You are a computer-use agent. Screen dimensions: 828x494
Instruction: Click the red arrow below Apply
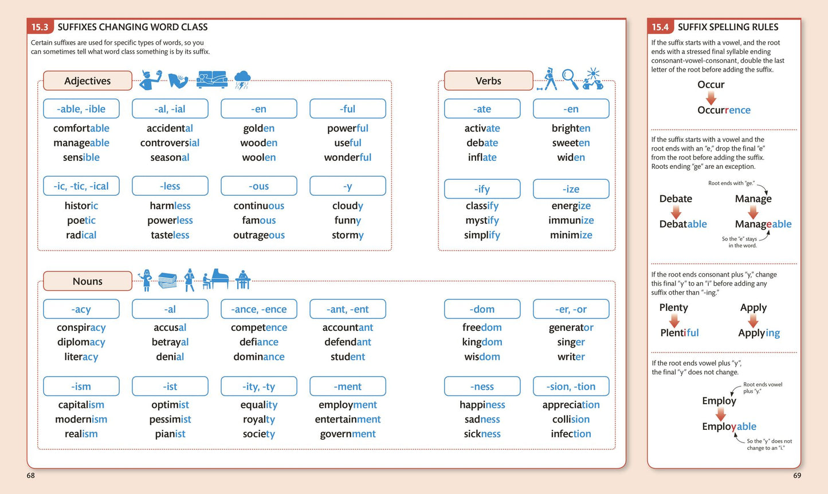(x=753, y=320)
